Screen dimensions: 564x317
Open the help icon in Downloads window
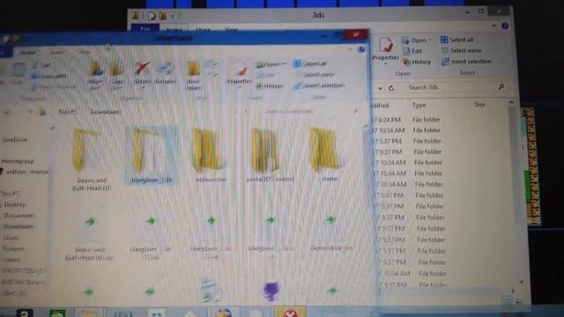tap(361, 49)
